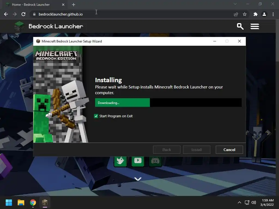Open File Explorer from the taskbar

(21, 202)
